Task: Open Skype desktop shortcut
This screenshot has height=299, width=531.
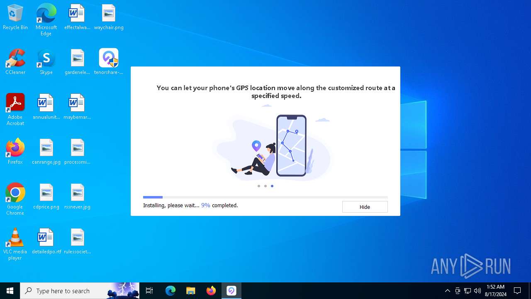Action: coord(46,62)
